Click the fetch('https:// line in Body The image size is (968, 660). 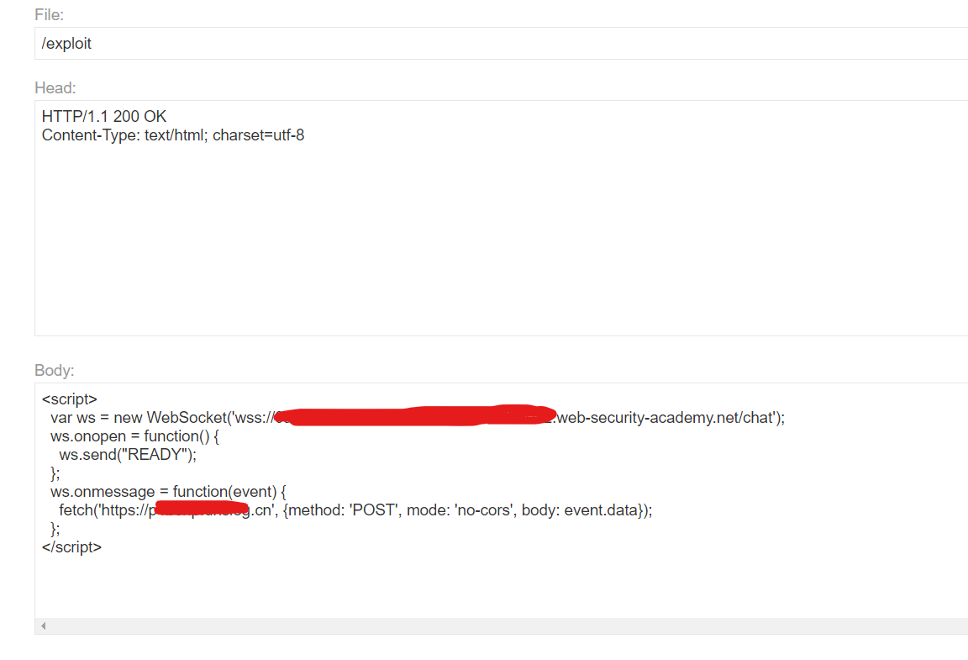pos(355,510)
